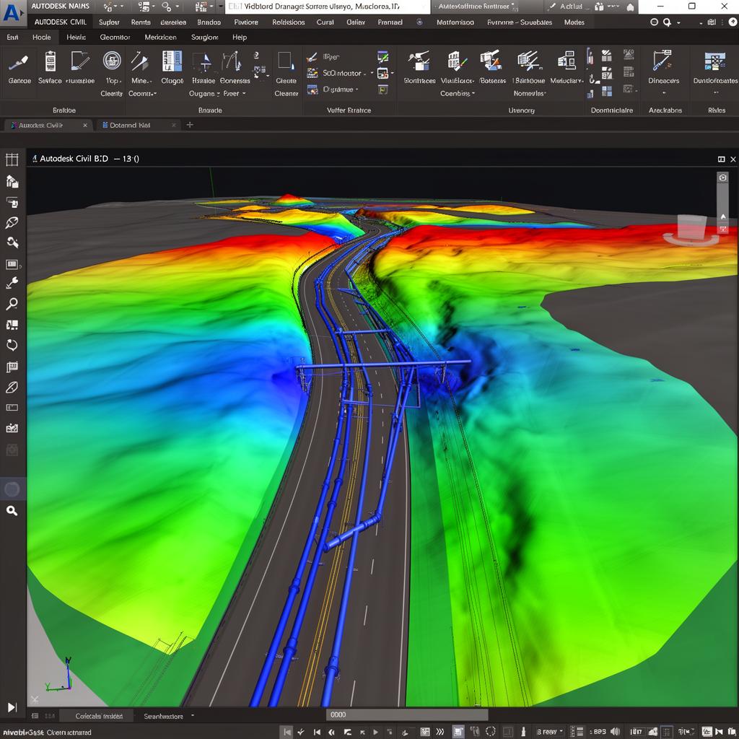This screenshot has height=739, width=739.
Task: Click the Botseras ribbon tool
Action: tap(491, 68)
